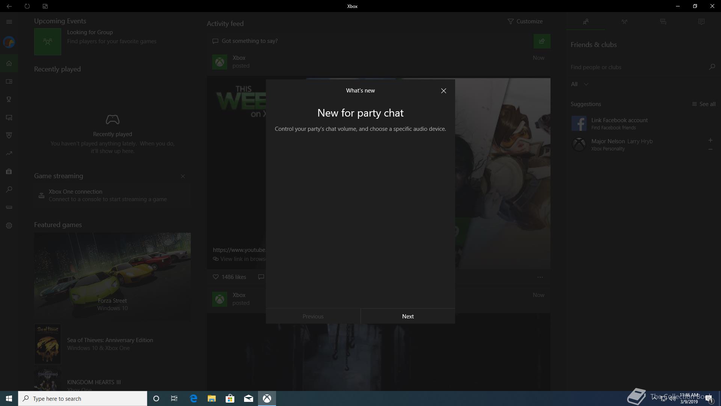
Task: Click the title bar icon beside refresh
Action: click(45, 6)
